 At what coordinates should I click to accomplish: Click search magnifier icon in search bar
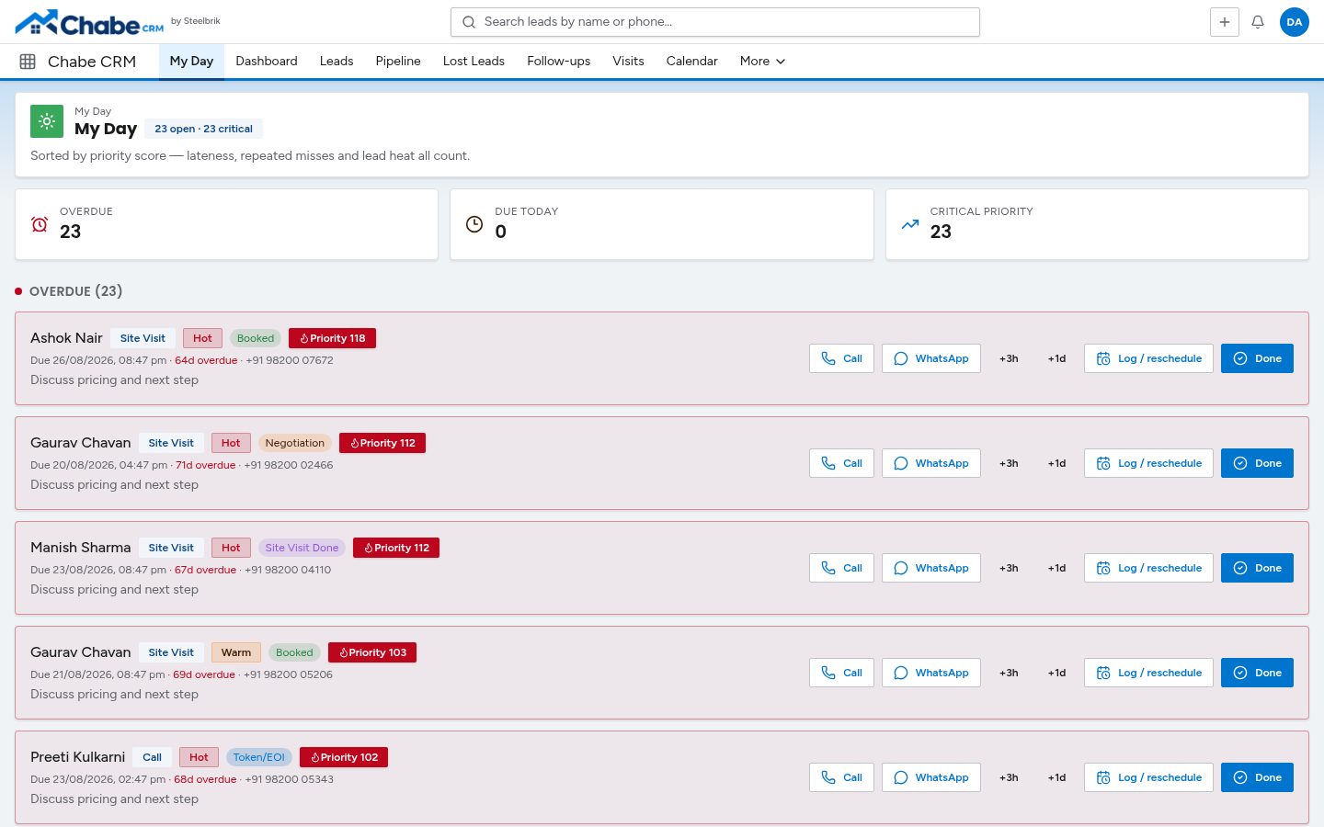(469, 22)
